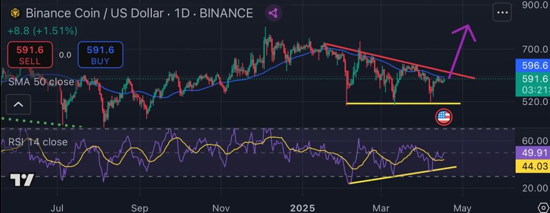Open the purple chart layout share icon
Screen dimensions: 550x213
pyautogui.click(x=273, y=13)
